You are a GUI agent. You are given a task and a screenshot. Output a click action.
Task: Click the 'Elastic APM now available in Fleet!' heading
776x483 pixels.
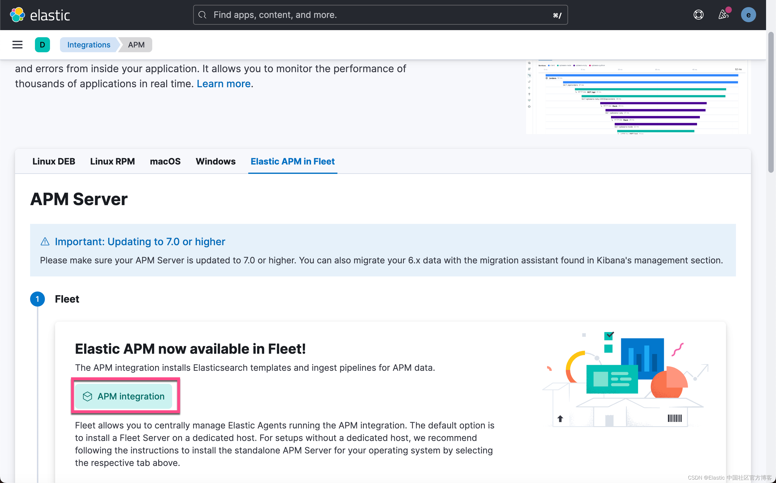(x=190, y=349)
